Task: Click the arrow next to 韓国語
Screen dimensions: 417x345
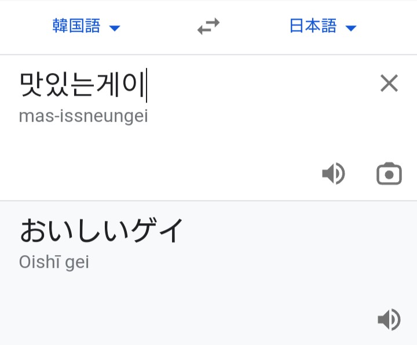Action: point(115,28)
